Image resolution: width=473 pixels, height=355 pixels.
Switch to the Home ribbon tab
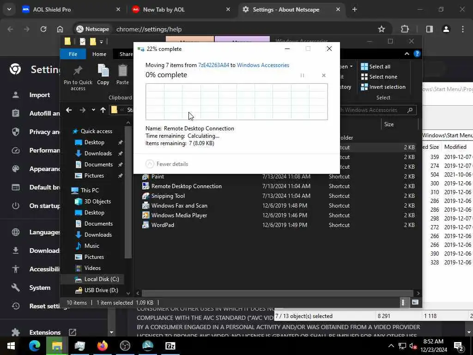(x=99, y=54)
